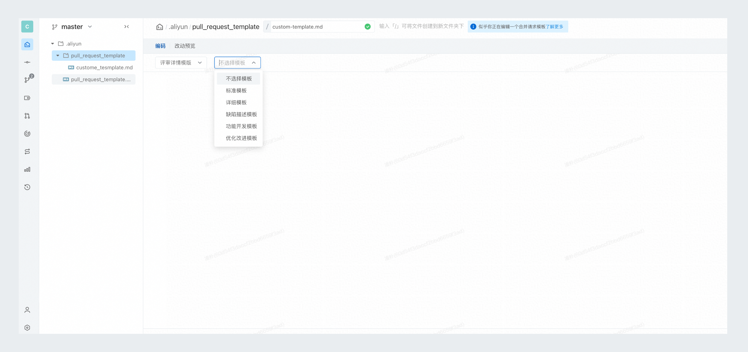Click the markdown icon of pull_request_template file

point(66,79)
